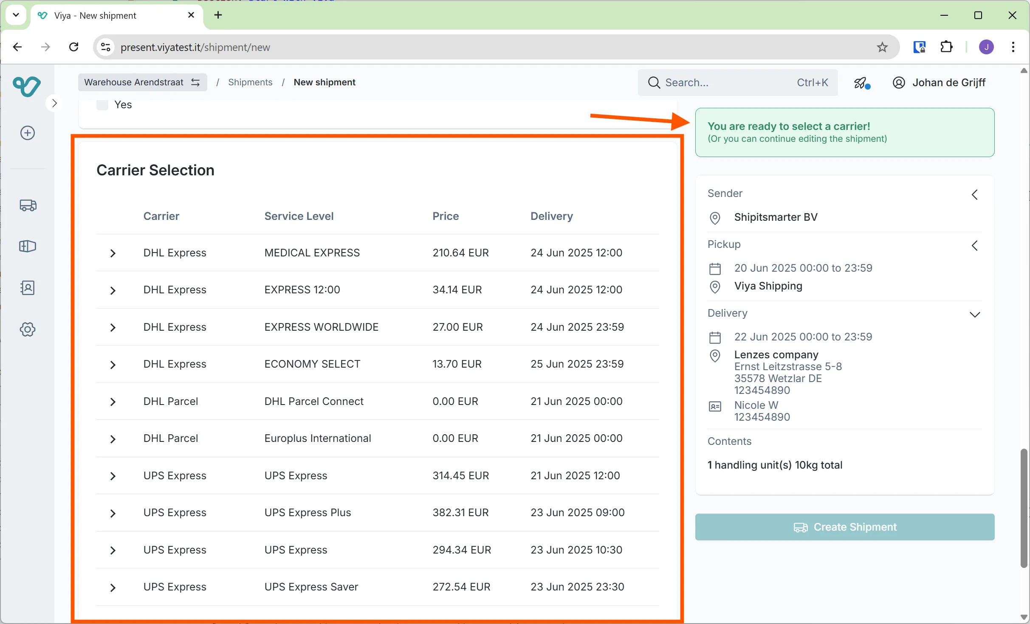Click the plus circle icon in the sidebar
Viewport: 1030px width, 624px height.
[28, 133]
